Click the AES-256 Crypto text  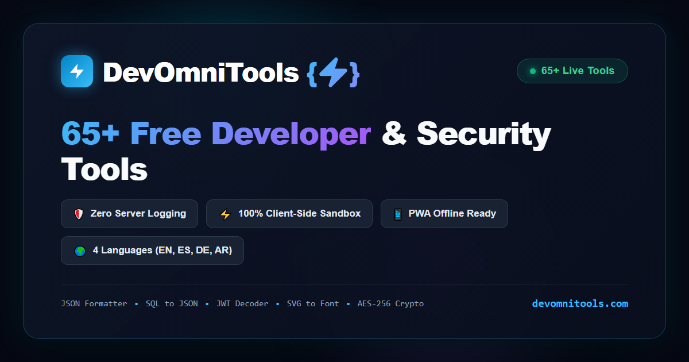390,303
